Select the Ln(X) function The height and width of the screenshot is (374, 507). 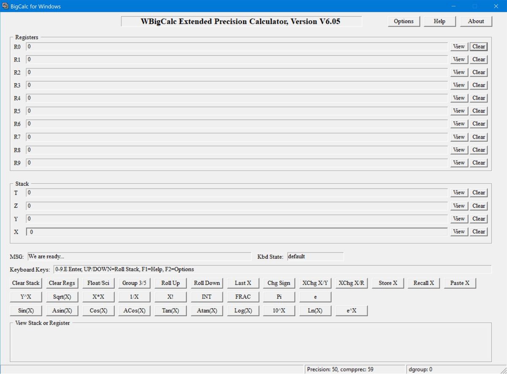coord(315,311)
